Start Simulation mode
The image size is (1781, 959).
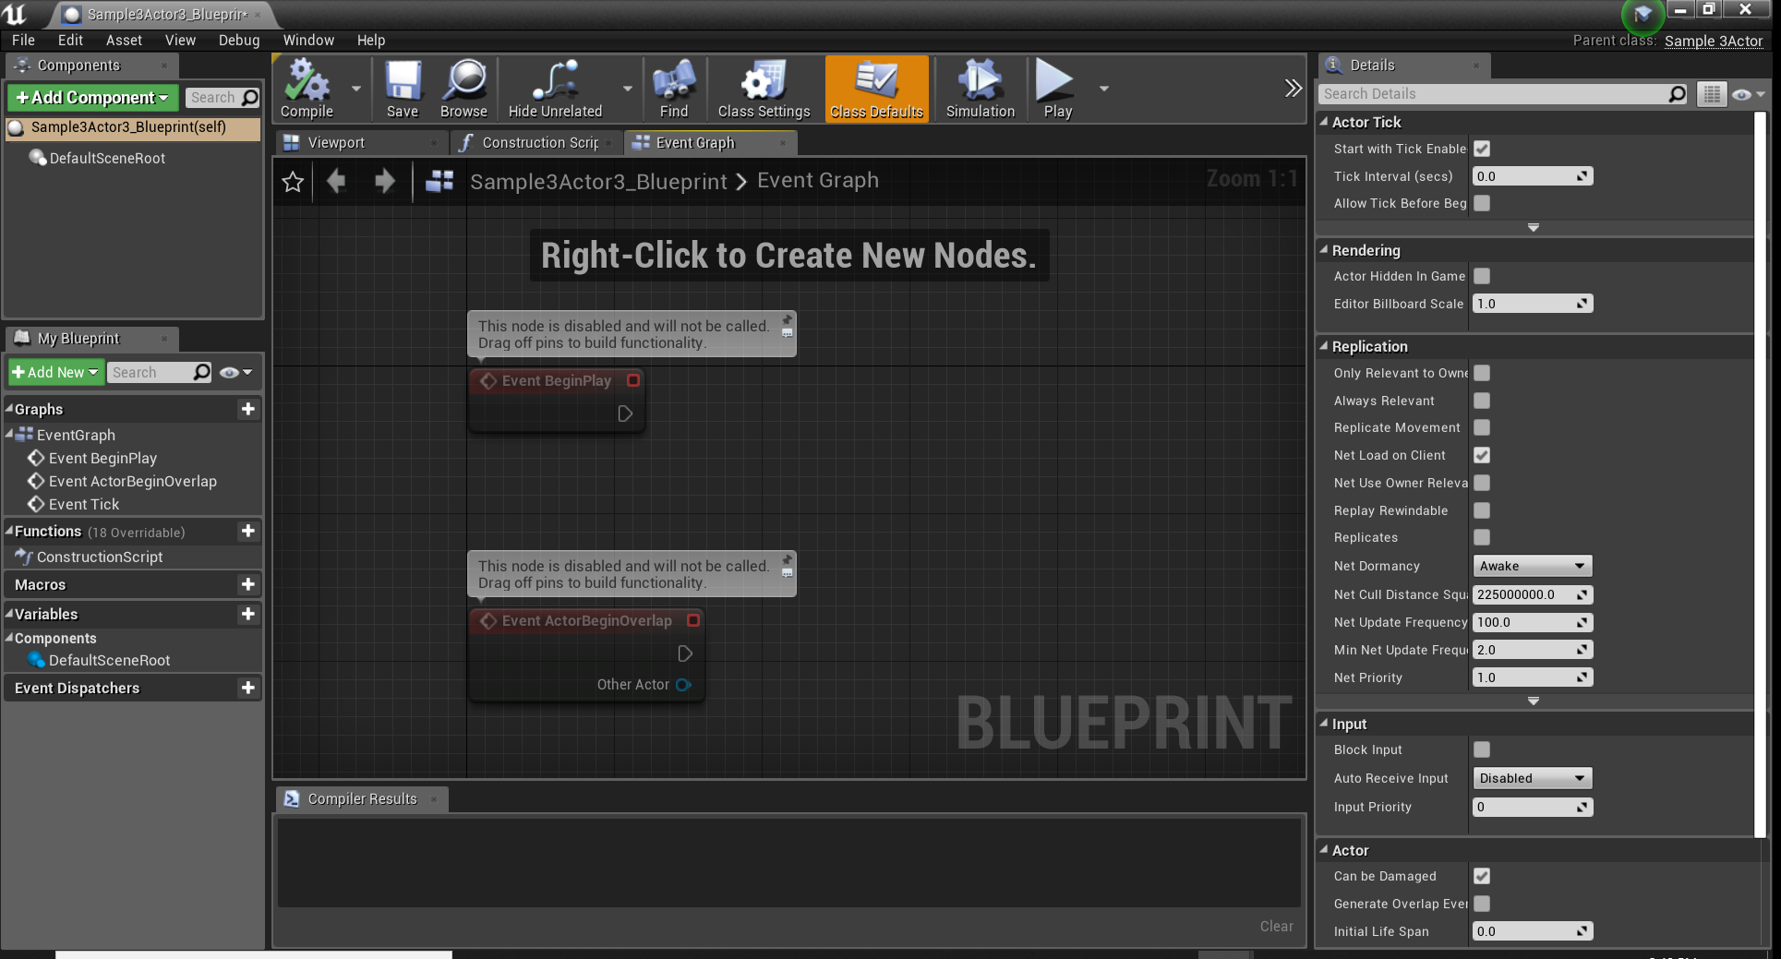tap(980, 89)
